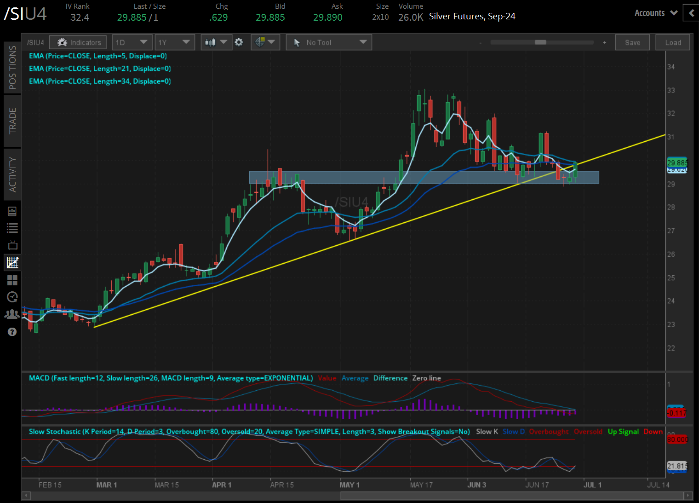Click the chart zoom slider handle
Screen dimensions: 699x503
(540, 42)
